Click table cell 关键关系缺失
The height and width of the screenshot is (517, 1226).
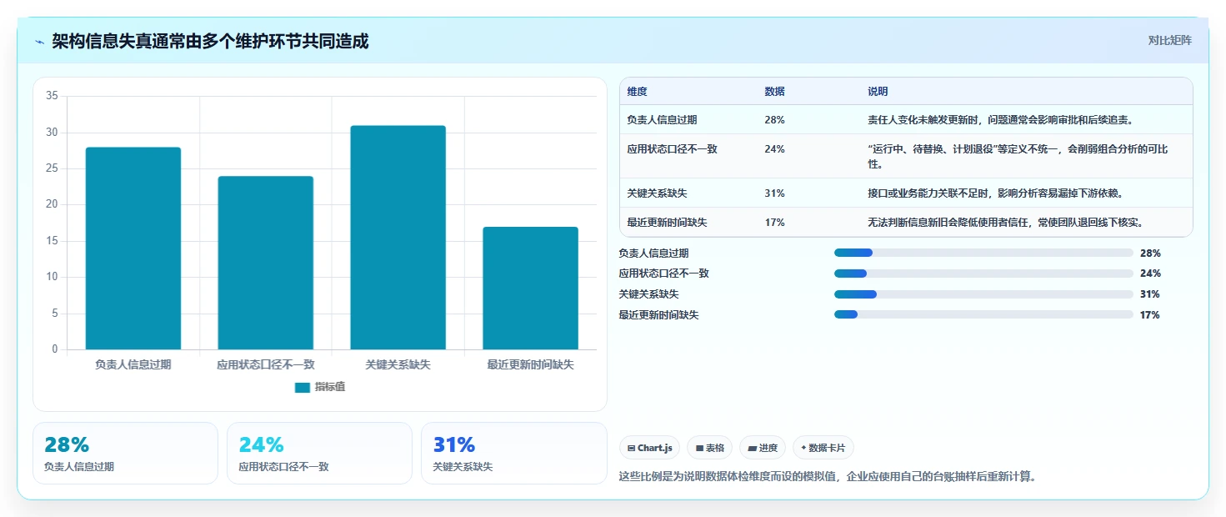[657, 193]
